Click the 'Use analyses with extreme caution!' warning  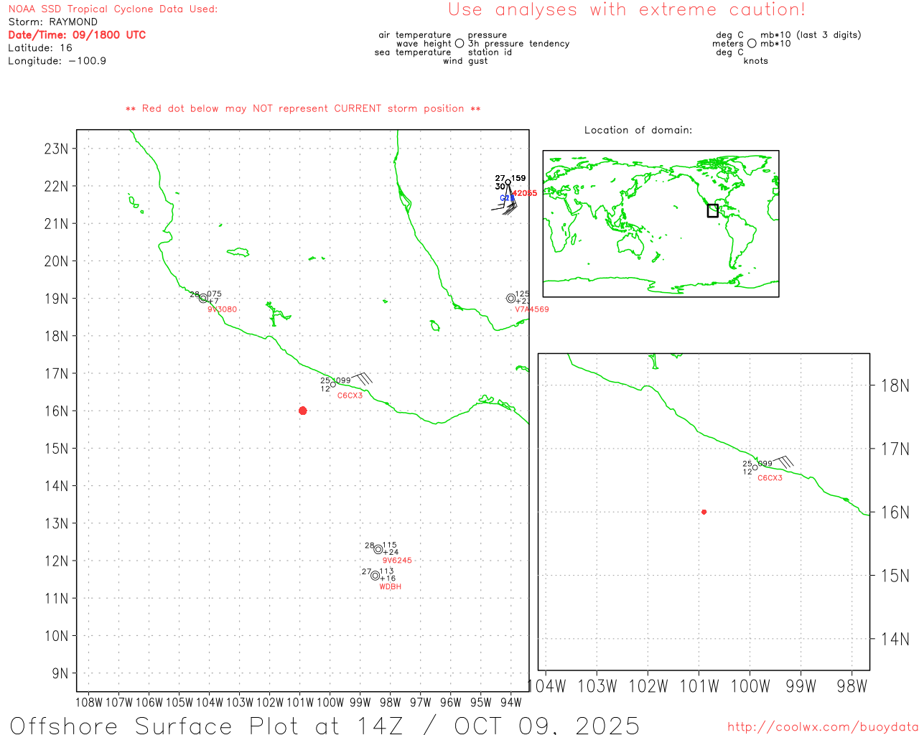click(626, 10)
